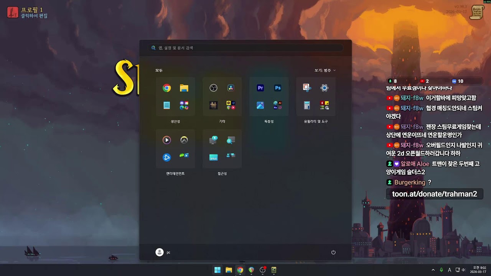Open the power options button
The image size is (491, 276).
pyautogui.click(x=333, y=252)
